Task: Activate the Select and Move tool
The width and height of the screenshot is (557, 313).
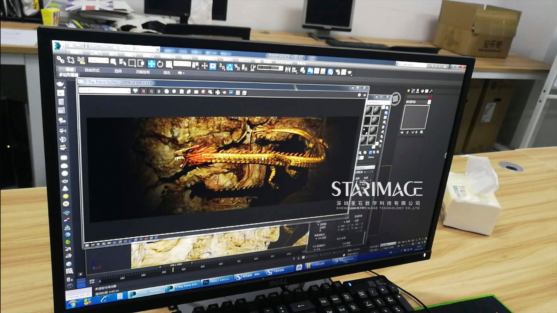Action: click(x=151, y=64)
